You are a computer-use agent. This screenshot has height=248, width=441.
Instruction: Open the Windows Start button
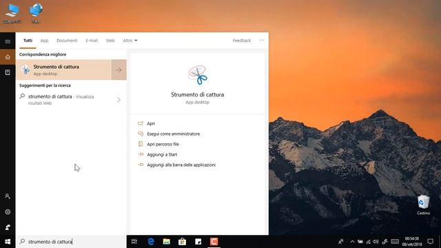tap(8, 242)
